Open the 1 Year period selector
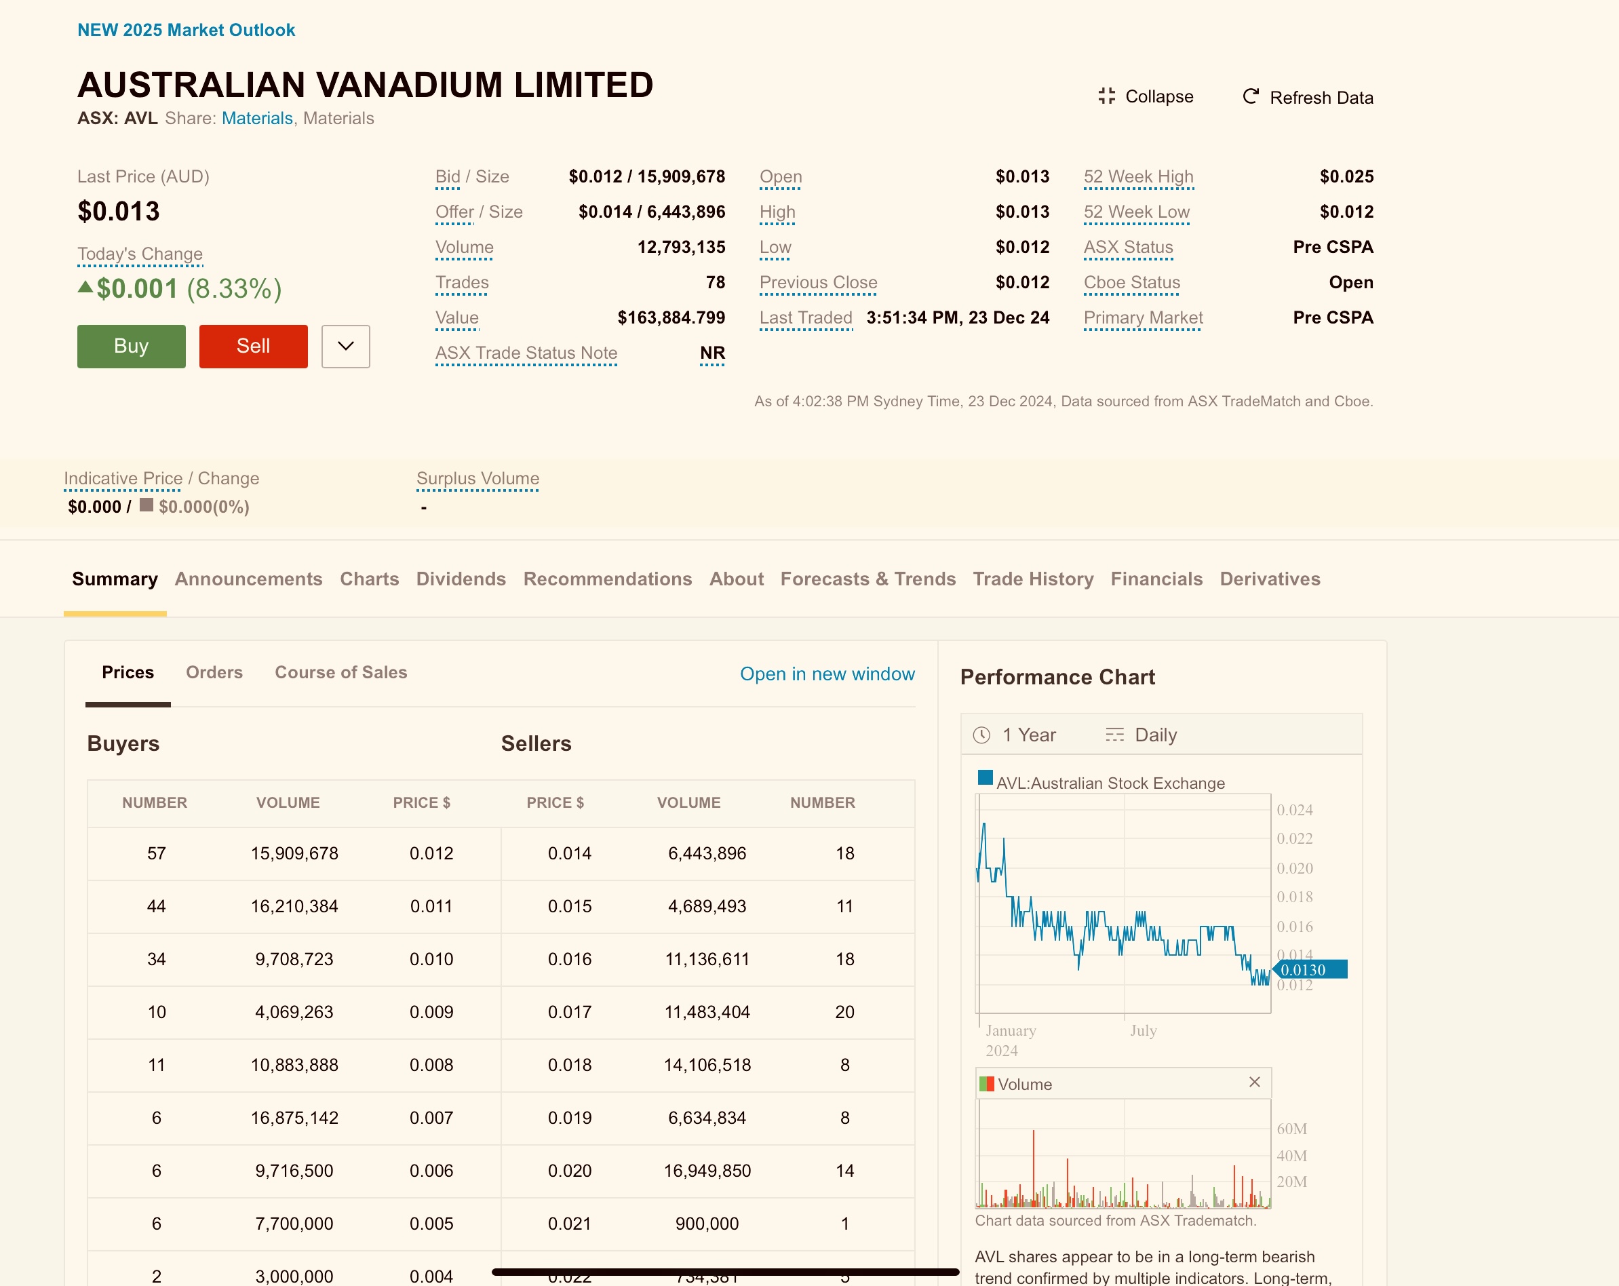The image size is (1619, 1286). coord(1015,735)
